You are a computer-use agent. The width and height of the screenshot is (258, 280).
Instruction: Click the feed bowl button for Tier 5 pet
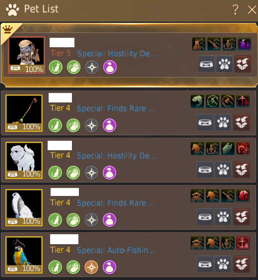206,64
